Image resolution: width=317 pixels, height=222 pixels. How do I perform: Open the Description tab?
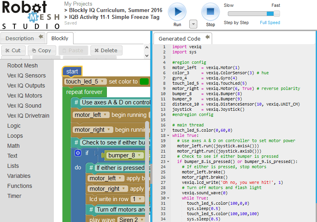pyautogui.click(x=20, y=38)
